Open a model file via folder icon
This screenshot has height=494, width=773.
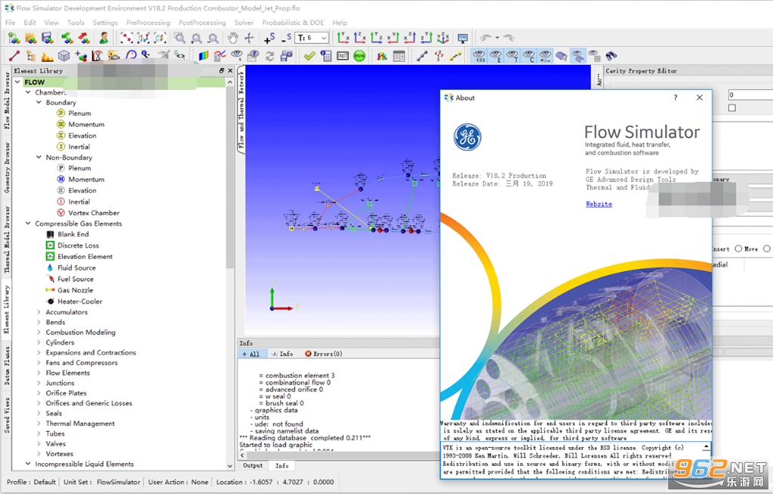tap(30, 38)
